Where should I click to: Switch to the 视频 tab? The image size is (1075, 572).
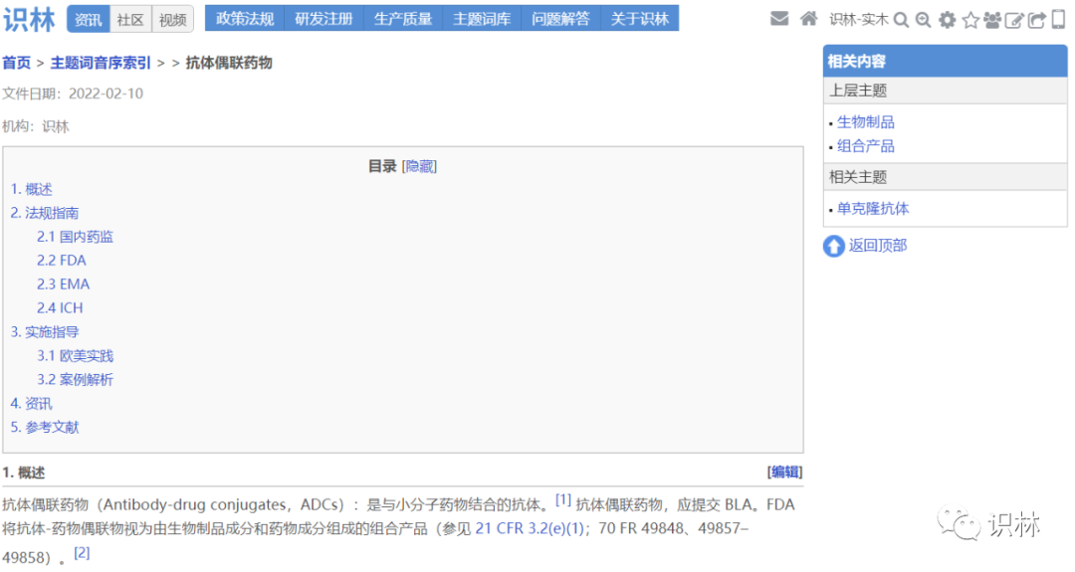coord(172,19)
